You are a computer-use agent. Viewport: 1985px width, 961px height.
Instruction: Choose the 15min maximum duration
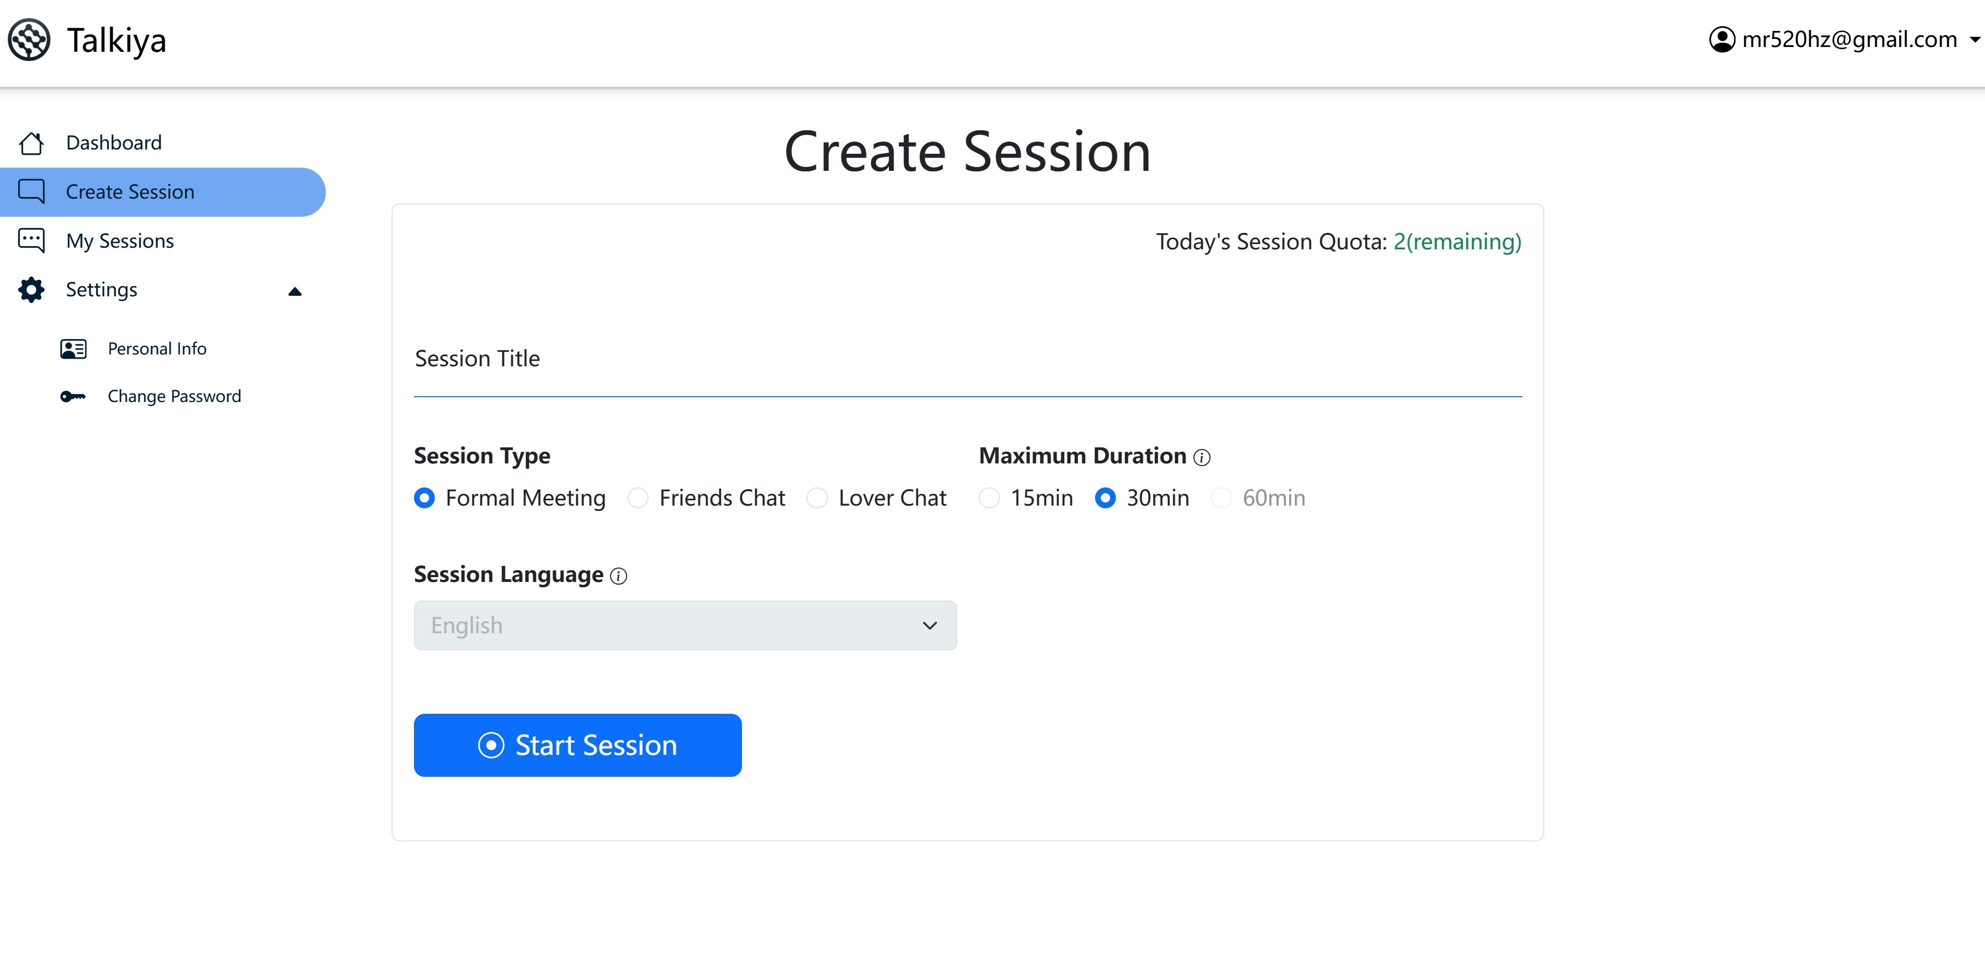pos(989,498)
